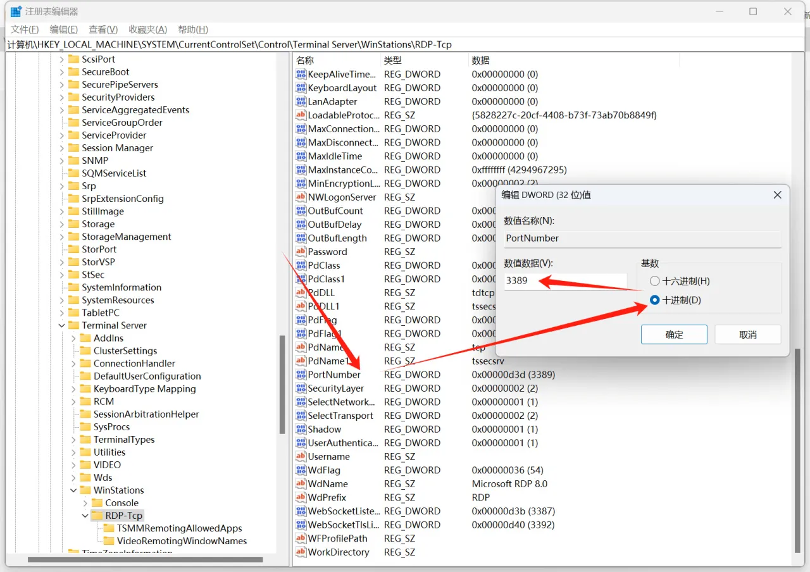Click the NWLogonServer string icon
This screenshot has width=810, height=572.
301,197
